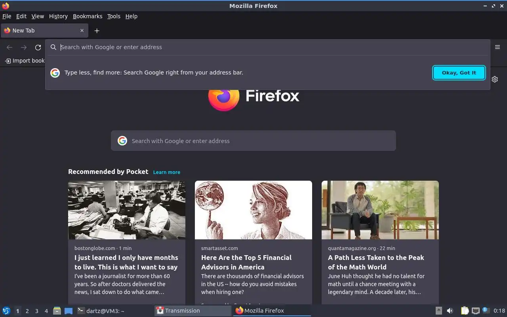Maximize the Mozilla Firefox window
Viewport: 507px width, 317px height.
494,6
